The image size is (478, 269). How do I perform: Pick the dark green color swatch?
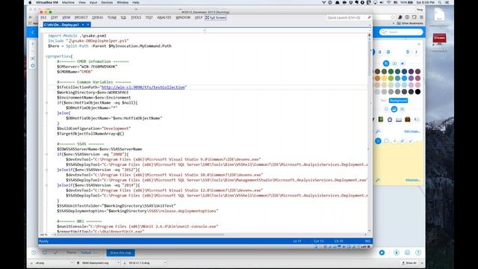pyautogui.click(x=391, y=72)
